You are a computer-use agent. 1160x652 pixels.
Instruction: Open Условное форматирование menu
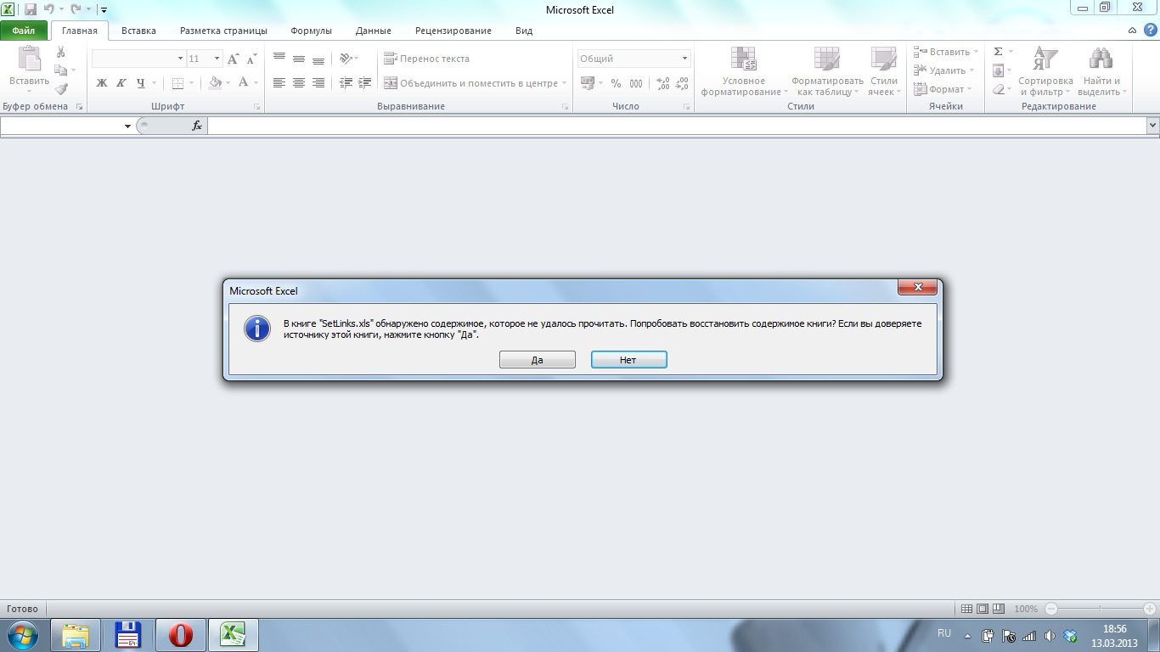744,71
